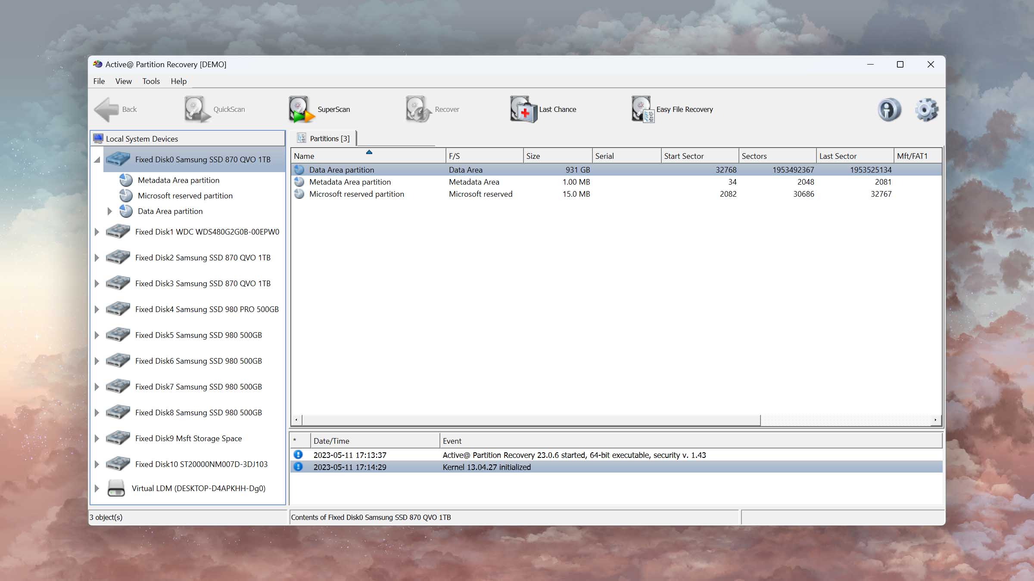Expand Fixed Disk2 Samsung 870 QVO node
This screenshot has width=1034, height=581.
(x=97, y=258)
